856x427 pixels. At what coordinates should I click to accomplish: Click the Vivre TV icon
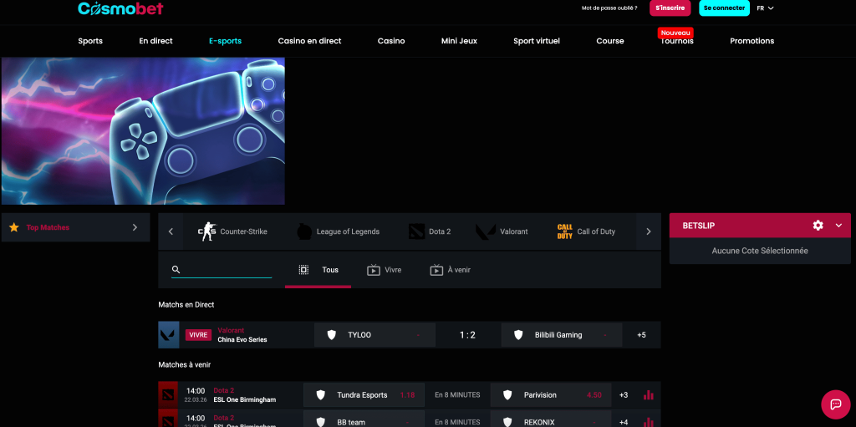pyautogui.click(x=374, y=270)
